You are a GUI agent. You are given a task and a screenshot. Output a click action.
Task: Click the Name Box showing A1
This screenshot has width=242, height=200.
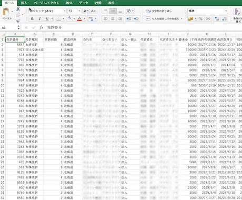pyautogui.click(x=11, y=27)
